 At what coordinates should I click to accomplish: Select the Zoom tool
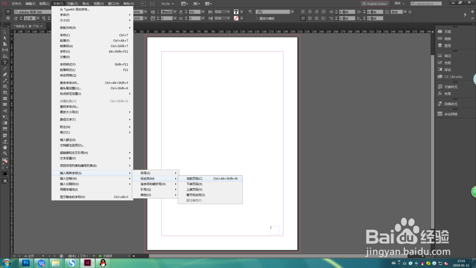click(5, 154)
